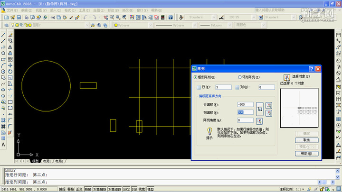342x192 pixels.
Task: Open the plot style 随颜色 dropdown
Action: pos(263,25)
